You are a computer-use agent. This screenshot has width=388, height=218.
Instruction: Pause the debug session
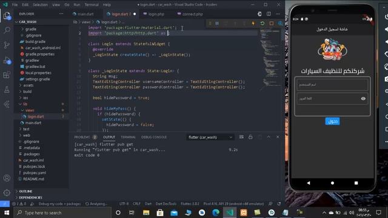(x=217, y=23)
